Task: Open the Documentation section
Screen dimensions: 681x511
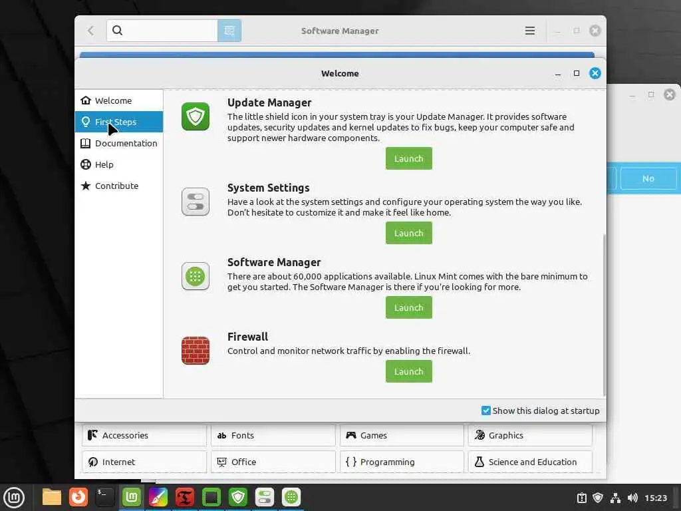Action: tap(119, 143)
